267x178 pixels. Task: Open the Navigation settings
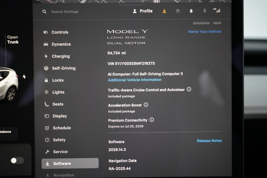coord(60,175)
